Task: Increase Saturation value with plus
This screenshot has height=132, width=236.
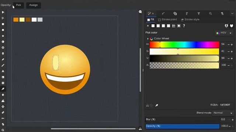Action: point(232,51)
